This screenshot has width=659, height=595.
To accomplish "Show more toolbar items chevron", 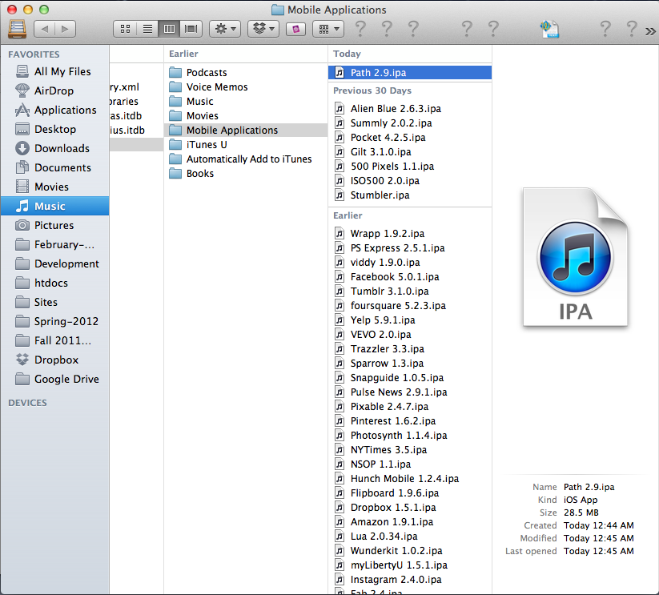I will coord(650,31).
